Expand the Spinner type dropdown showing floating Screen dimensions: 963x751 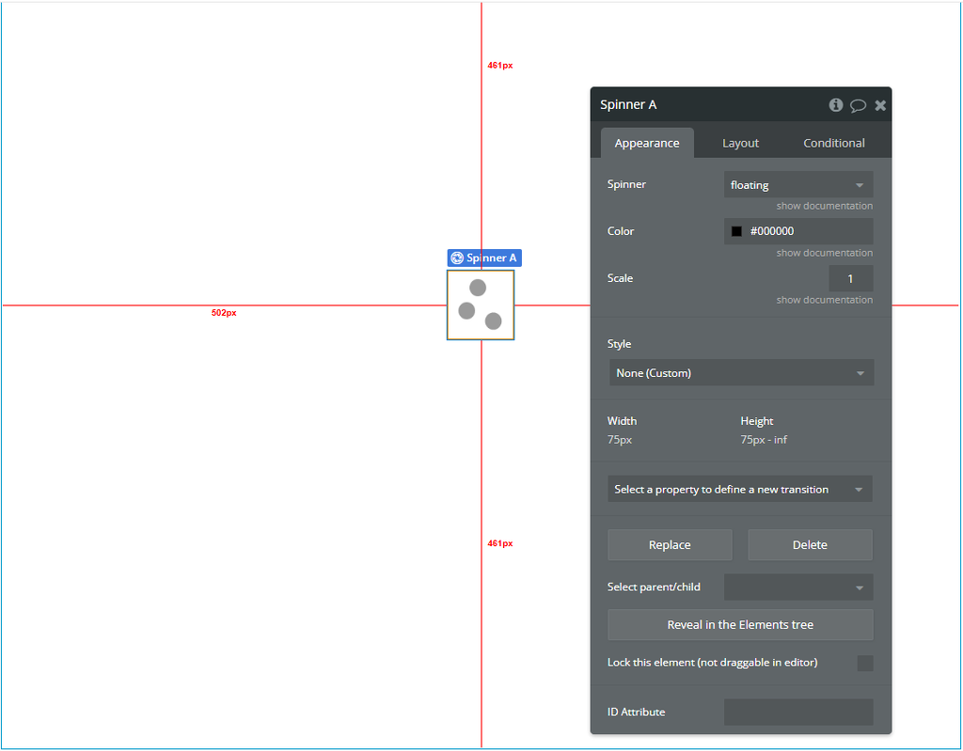797,185
